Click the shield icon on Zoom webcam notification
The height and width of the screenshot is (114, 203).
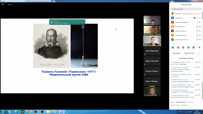point(52,22)
